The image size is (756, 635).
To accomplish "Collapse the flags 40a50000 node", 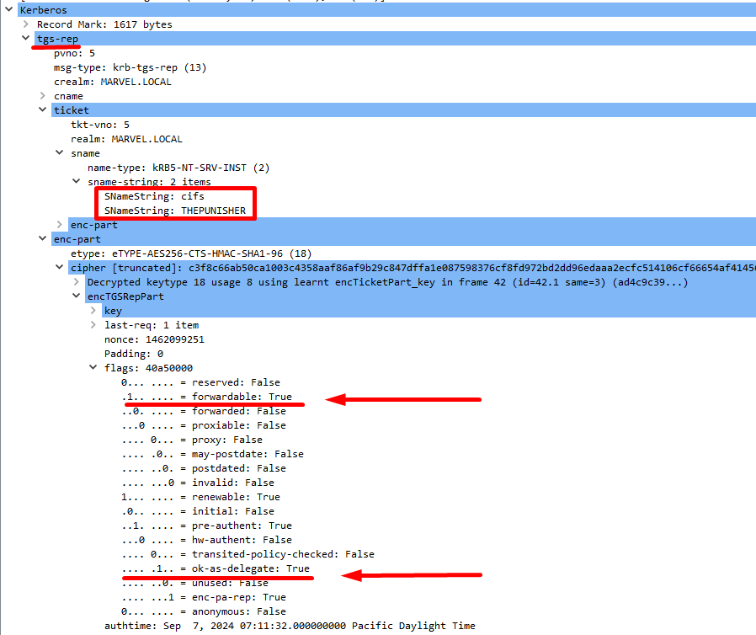I will click(x=93, y=368).
